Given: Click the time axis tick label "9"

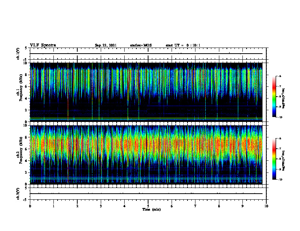Looking at the screenshot, I should coord(242,206).
